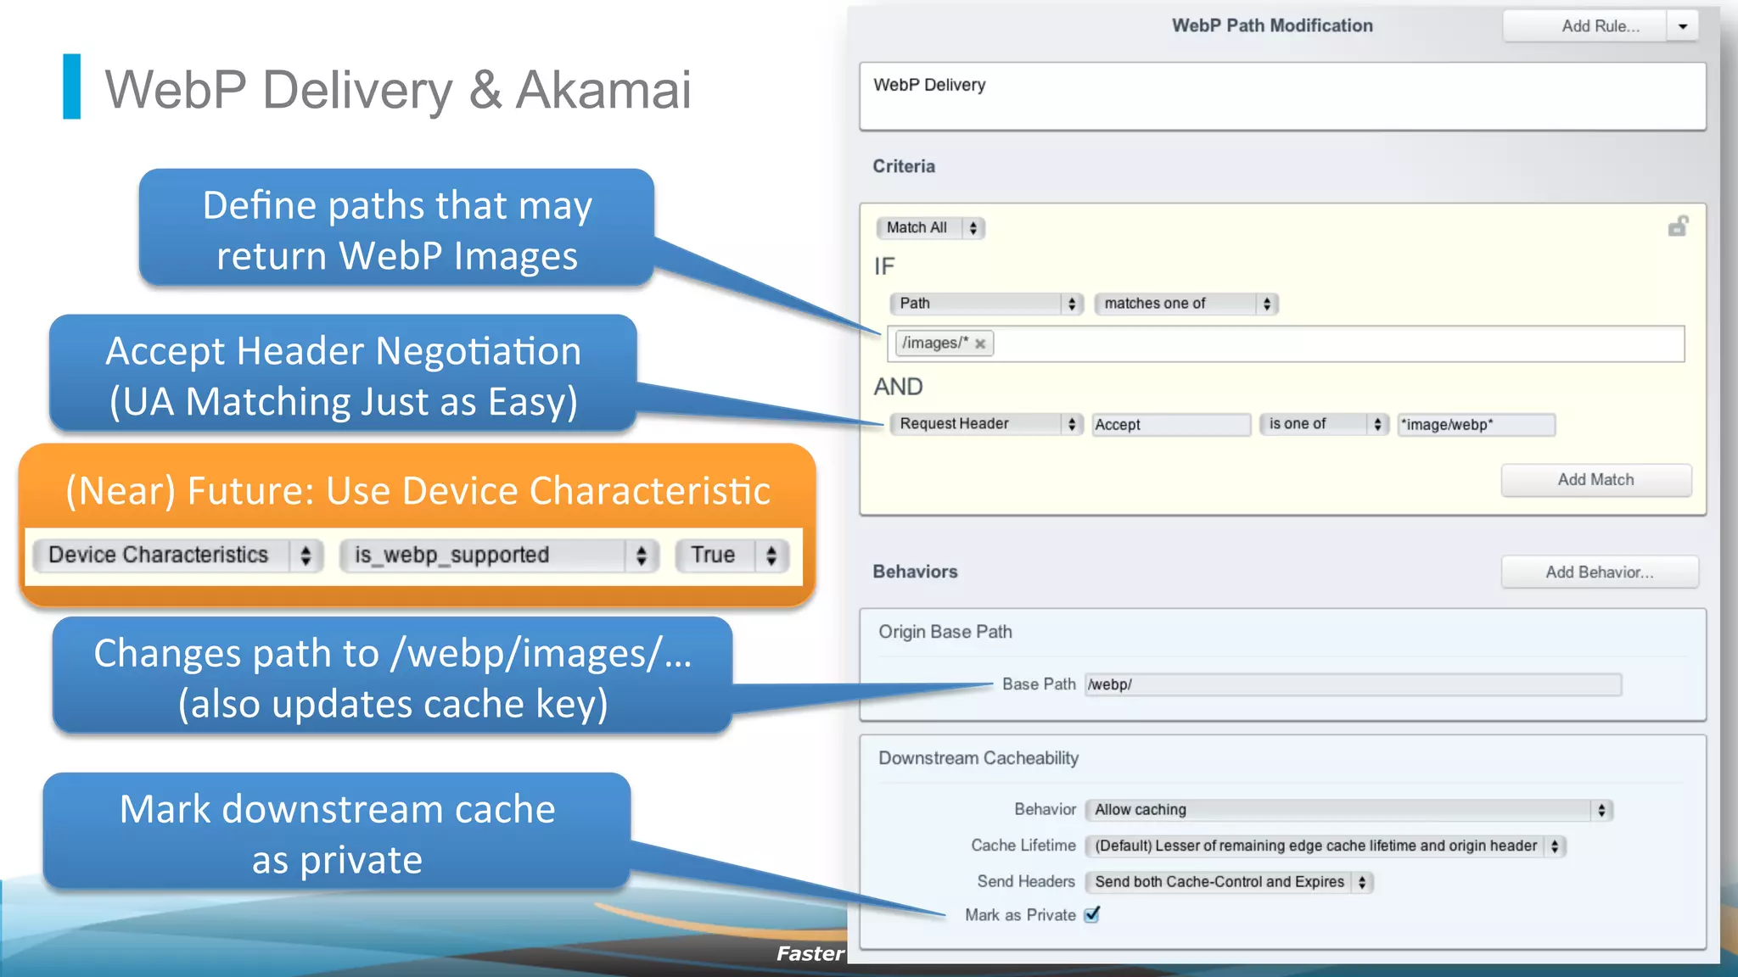Click the Base Path /webp/ field

coord(1354,684)
